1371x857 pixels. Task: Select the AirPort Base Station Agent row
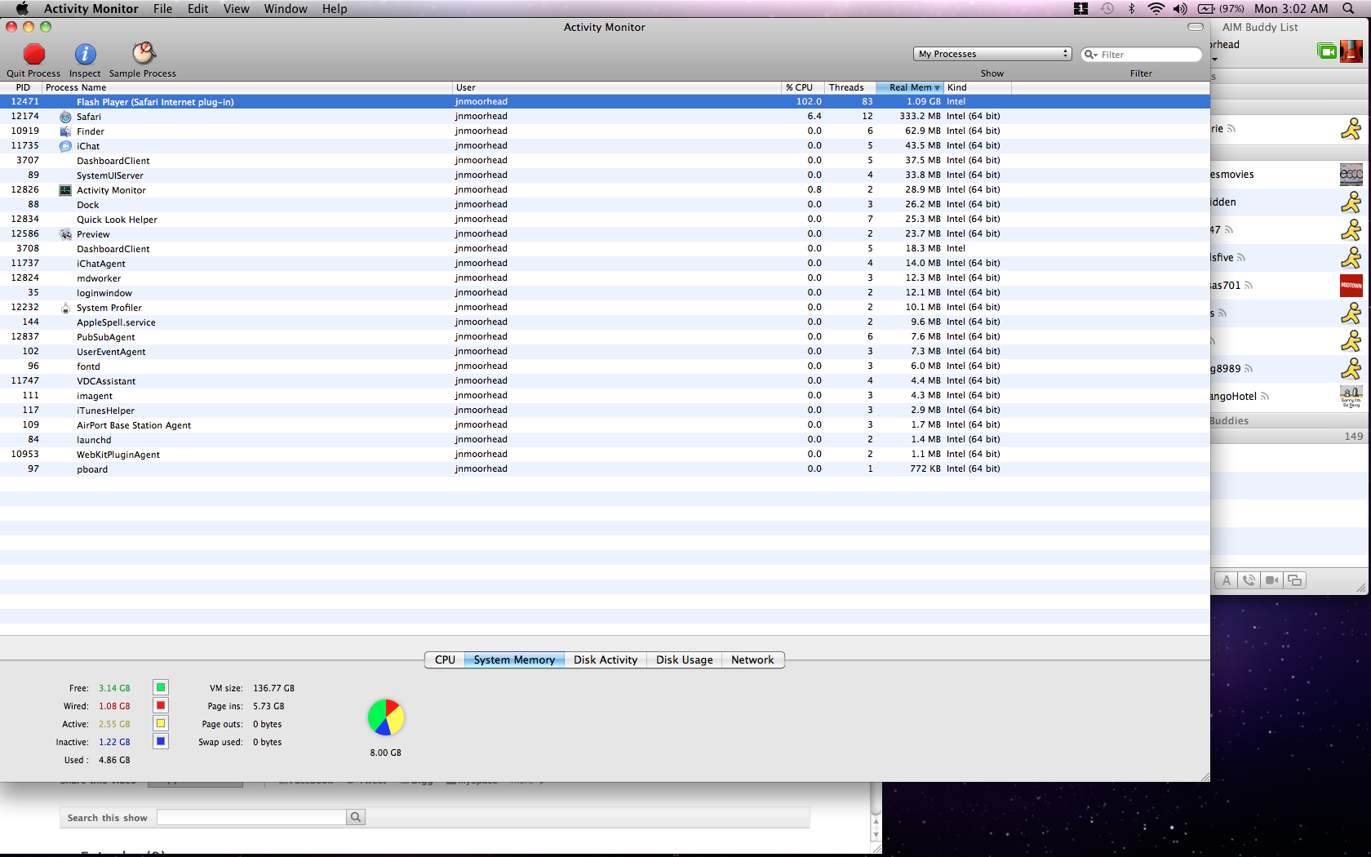[605, 425]
